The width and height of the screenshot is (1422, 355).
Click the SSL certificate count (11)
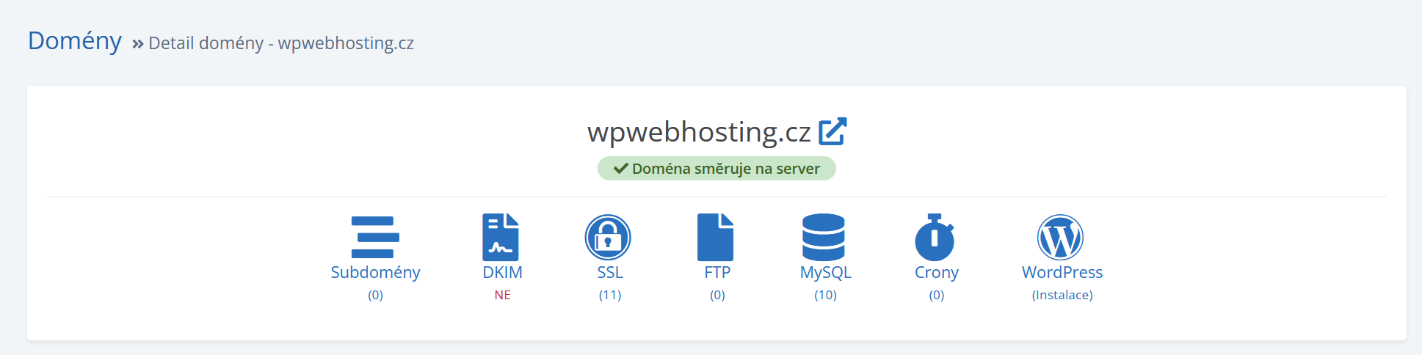tap(609, 295)
